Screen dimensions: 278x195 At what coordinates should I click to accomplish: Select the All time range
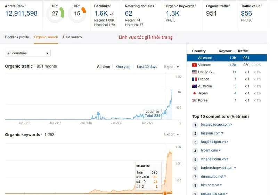pos(103,67)
